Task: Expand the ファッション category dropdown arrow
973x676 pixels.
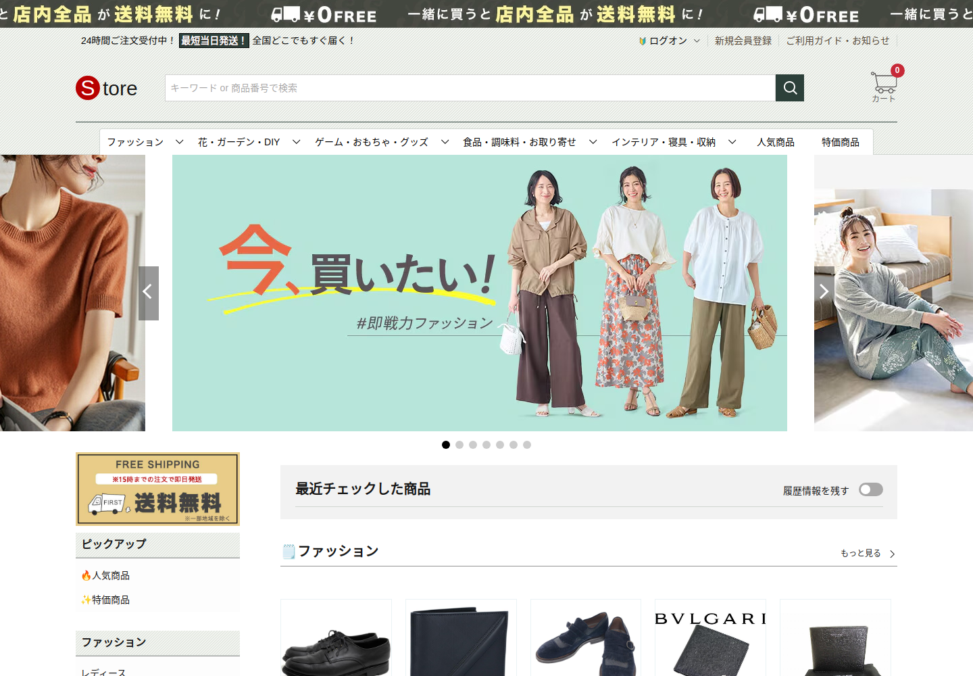Action: (179, 142)
